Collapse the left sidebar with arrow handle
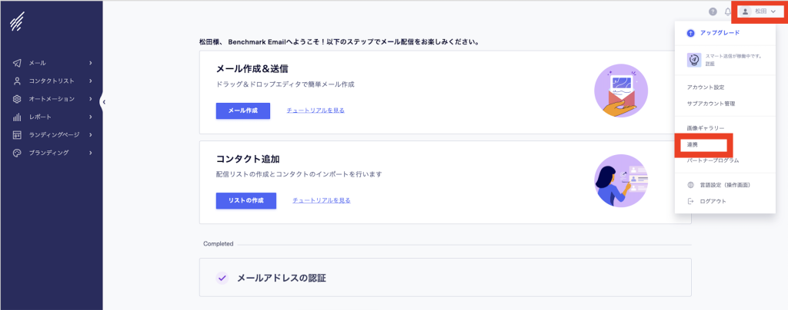The width and height of the screenshot is (788, 310). click(104, 101)
